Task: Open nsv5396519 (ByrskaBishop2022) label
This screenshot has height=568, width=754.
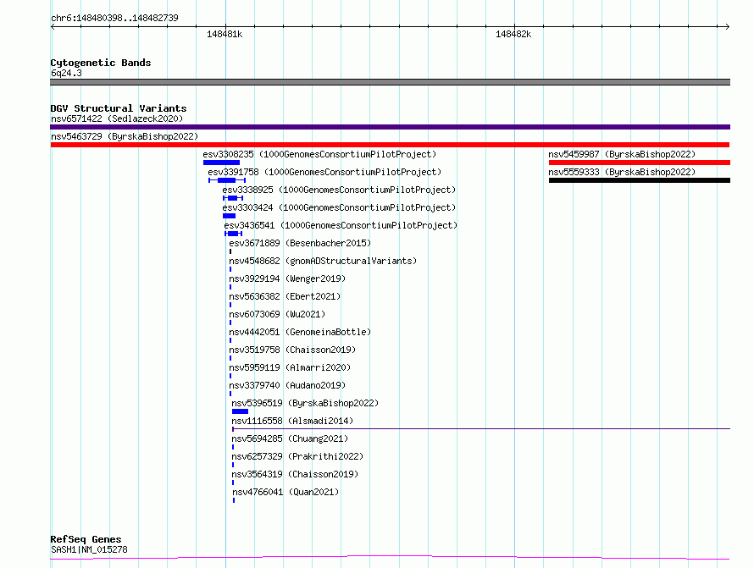Action: tap(305, 403)
